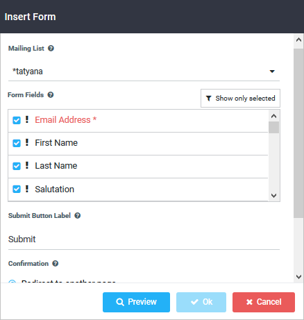Click the Ok button
Viewport: 304px width, 320px height.
[201, 302]
